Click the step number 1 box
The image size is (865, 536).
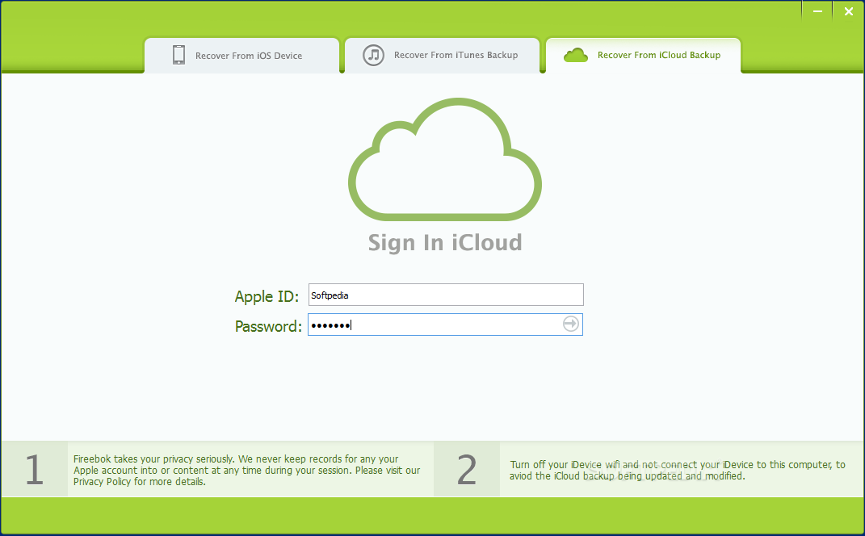coord(35,469)
